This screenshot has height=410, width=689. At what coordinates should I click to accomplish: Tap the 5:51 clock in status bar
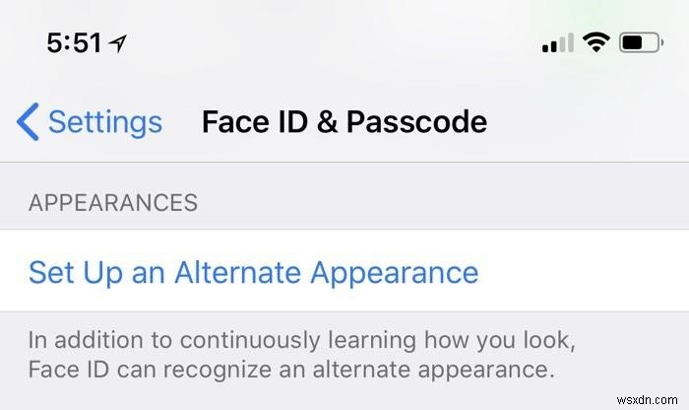(74, 43)
